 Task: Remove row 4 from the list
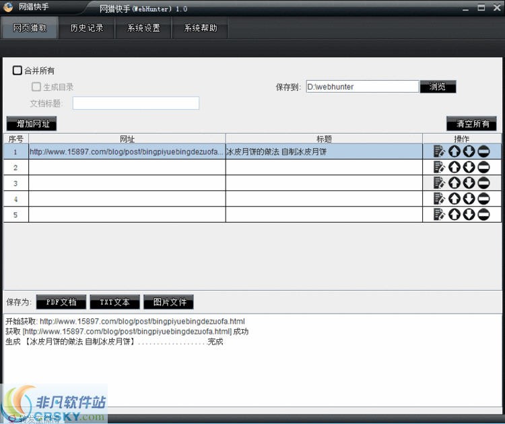point(483,199)
